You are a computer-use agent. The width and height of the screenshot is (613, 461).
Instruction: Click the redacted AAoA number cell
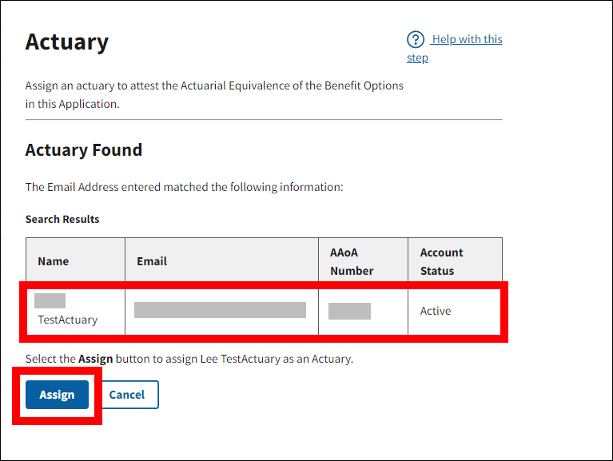(349, 311)
